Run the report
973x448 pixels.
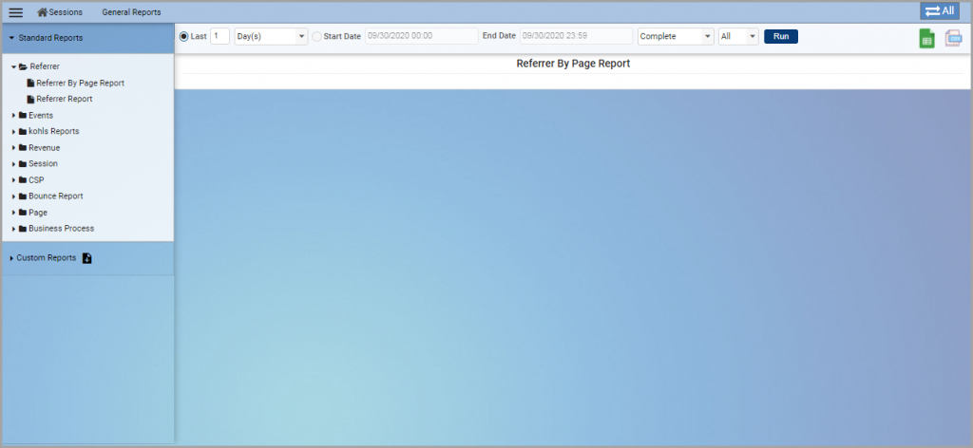pos(781,37)
